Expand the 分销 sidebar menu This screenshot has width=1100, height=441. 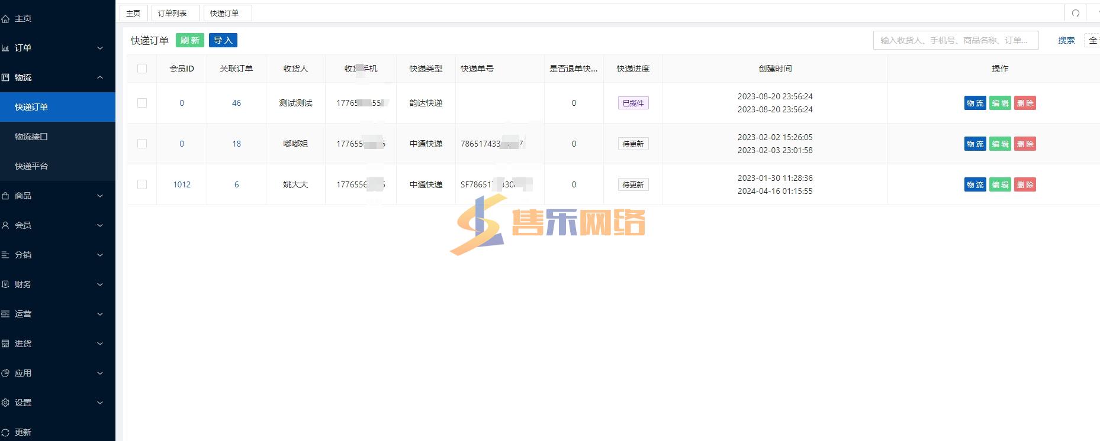pyautogui.click(x=99, y=255)
